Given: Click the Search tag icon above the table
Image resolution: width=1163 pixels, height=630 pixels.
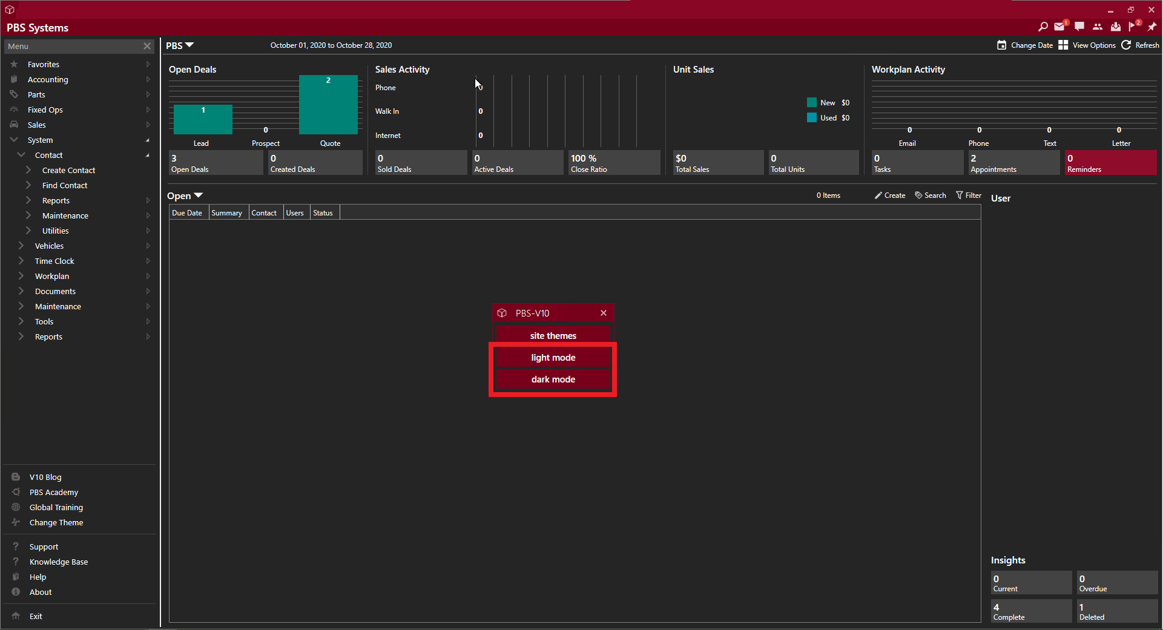Looking at the screenshot, I should (918, 195).
